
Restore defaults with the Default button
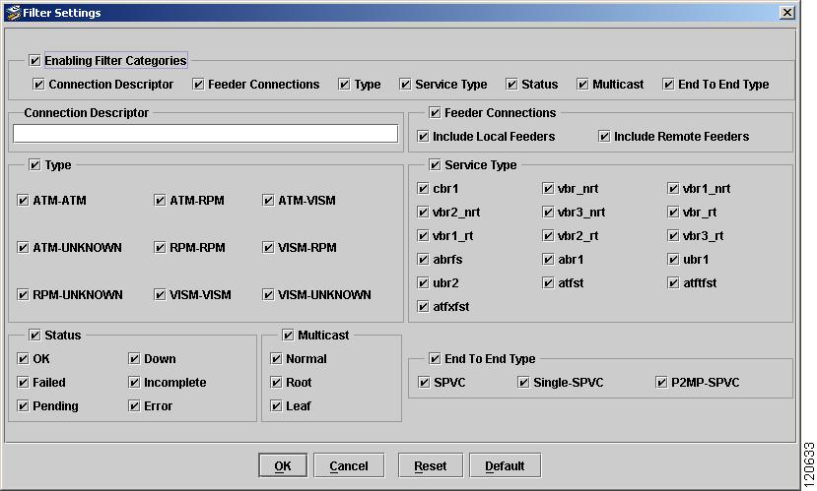click(505, 465)
